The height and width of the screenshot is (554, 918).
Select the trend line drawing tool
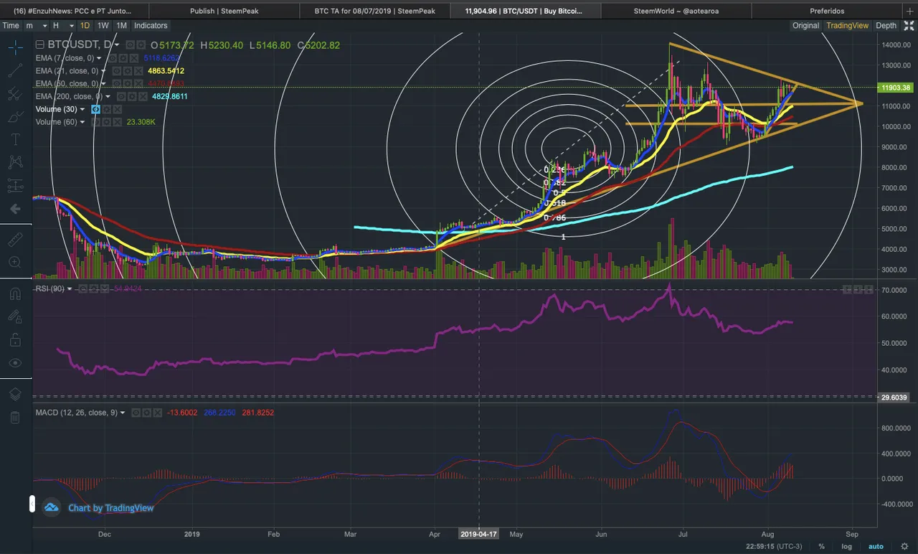point(15,70)
